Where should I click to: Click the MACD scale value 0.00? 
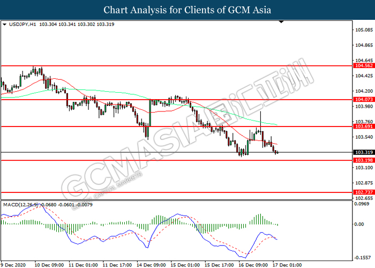tap(359, 224)
